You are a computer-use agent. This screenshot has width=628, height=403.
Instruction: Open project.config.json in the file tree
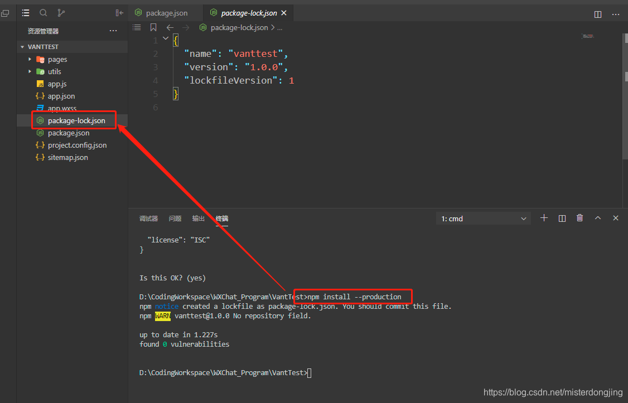(72, 145)
